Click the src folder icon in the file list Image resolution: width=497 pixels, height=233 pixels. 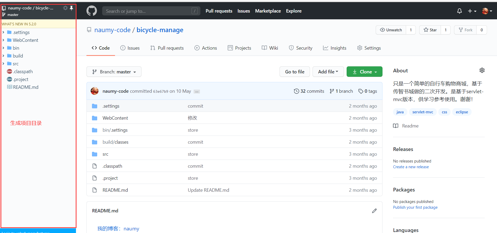[95, 154]
